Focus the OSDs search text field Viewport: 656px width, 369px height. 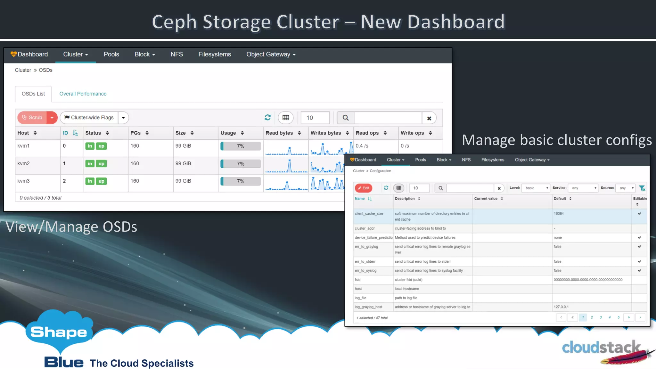tap(388, 118)
